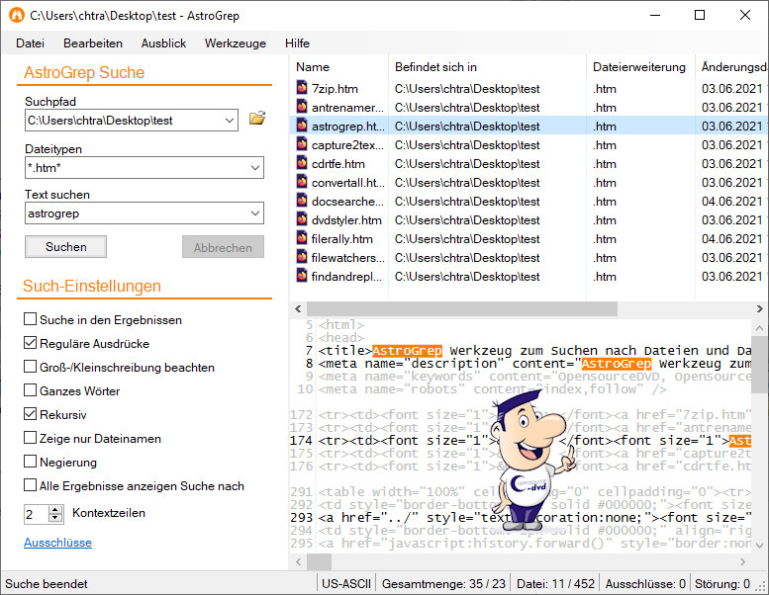Click the file icon of filewatchers row
This screenshot has width=769, height=595.
point(302,257)
